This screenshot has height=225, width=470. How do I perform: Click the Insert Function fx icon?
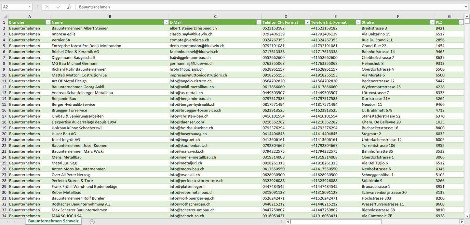click(69, 7)
